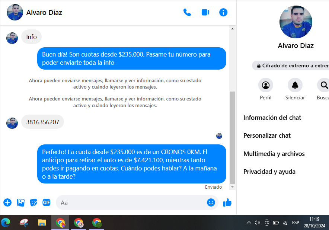Search in conversation with magnifier icon
329x230 pixels.
[324, 85]
